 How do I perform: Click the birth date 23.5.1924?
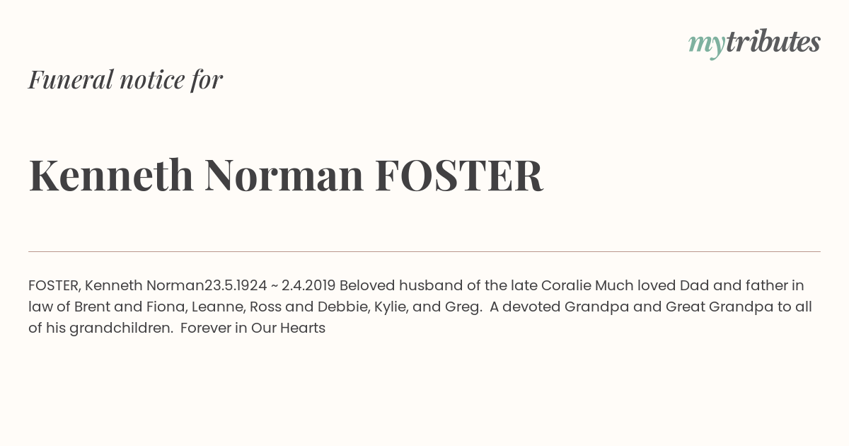pyautogui.click(x=236, y=285)
